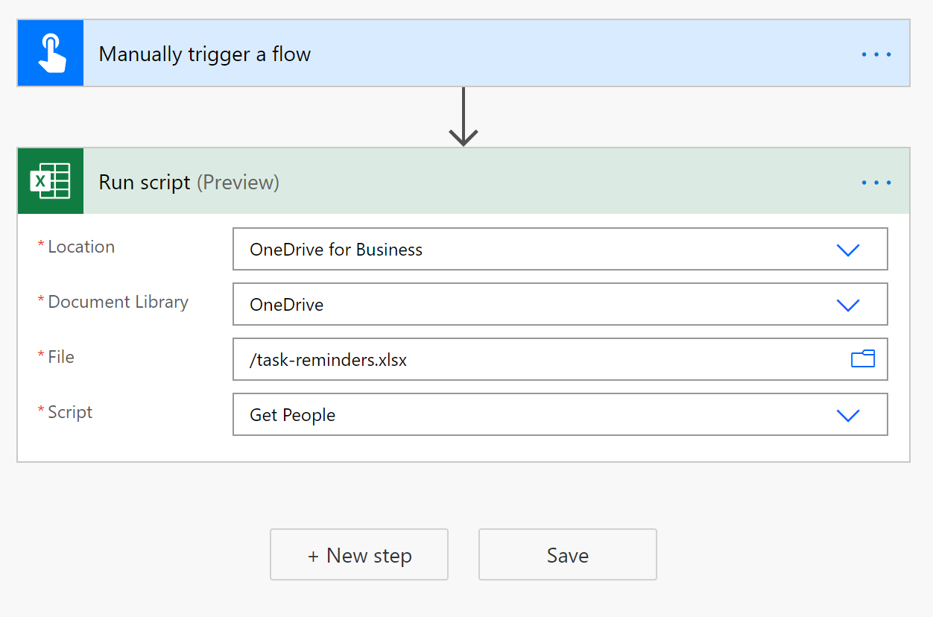Click the Location dropdown chevron
933x617 pixels.
tap(848, 250)
